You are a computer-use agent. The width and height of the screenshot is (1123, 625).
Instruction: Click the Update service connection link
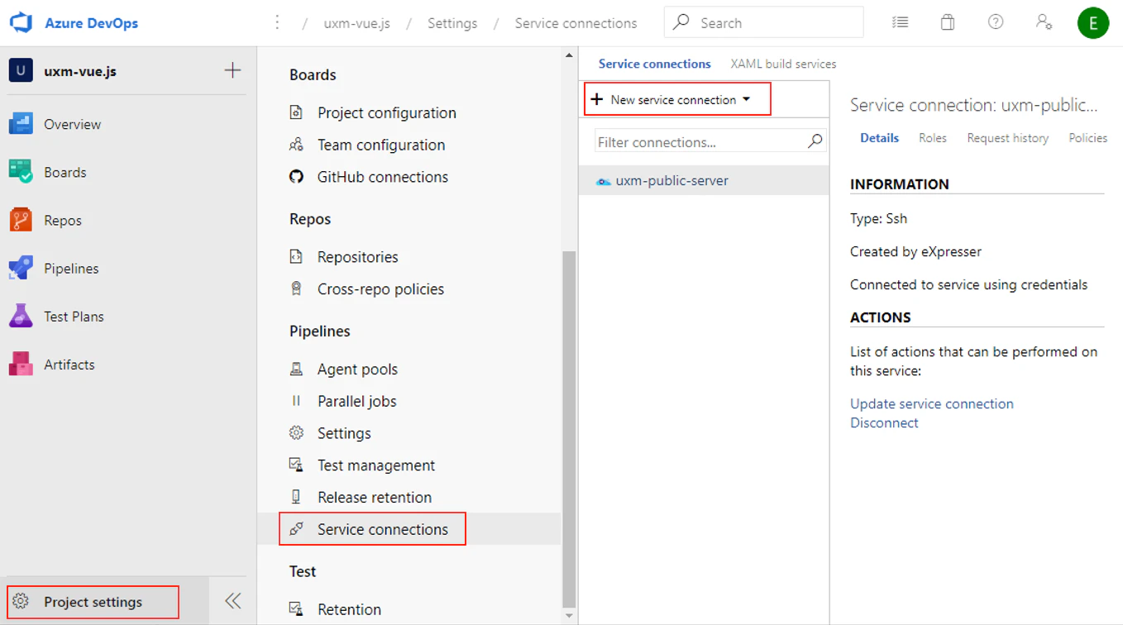[932, 403]
